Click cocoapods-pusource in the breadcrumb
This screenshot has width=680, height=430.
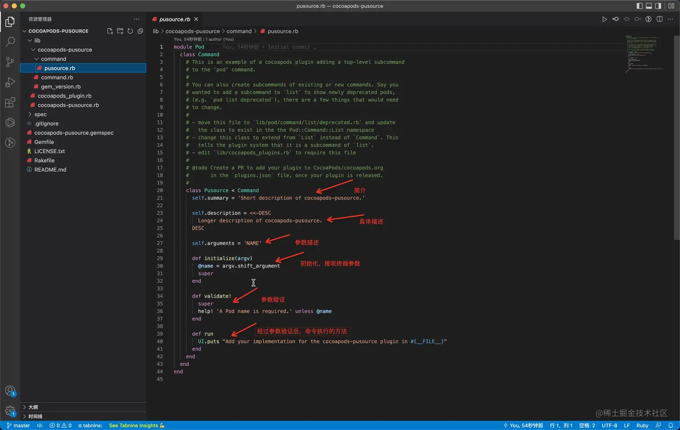click(192, 31)
